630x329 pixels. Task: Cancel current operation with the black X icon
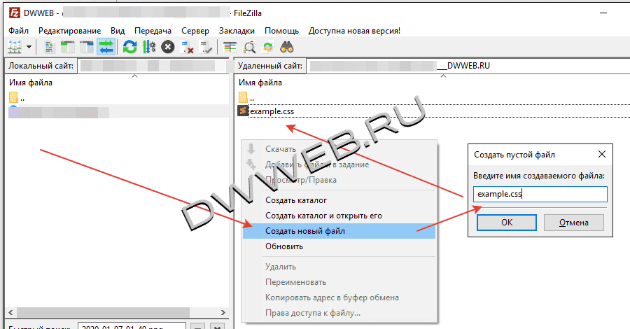coord(168,47)
